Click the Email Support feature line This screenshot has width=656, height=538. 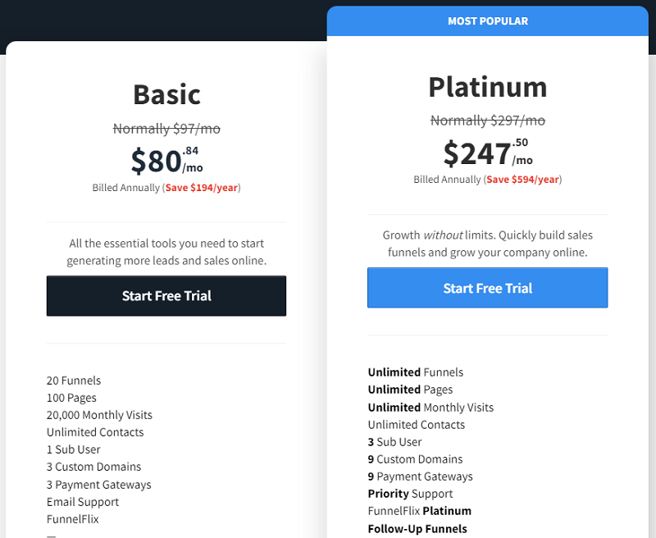tap(83, 502)
